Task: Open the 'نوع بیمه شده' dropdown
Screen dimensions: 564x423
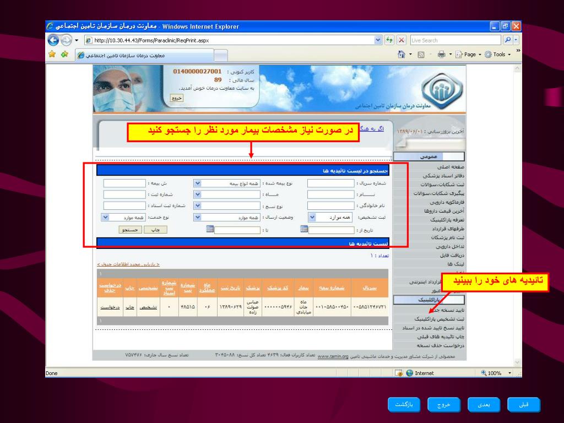Action: coord(198,183)
